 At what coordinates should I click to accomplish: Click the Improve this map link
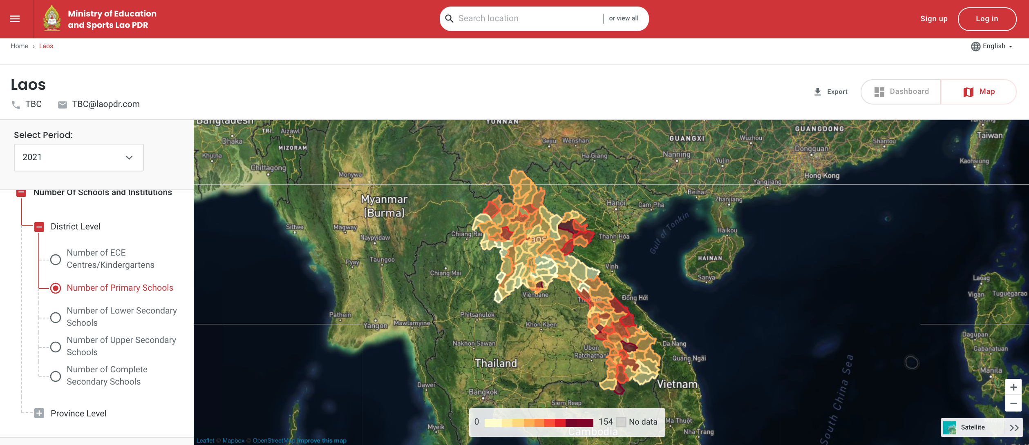pos(322,441)
